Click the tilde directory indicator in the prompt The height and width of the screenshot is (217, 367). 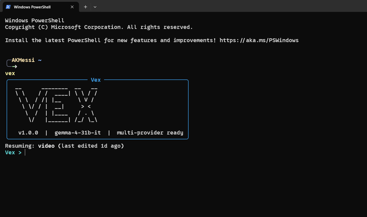pyautogui.click(x=40, y=60)
